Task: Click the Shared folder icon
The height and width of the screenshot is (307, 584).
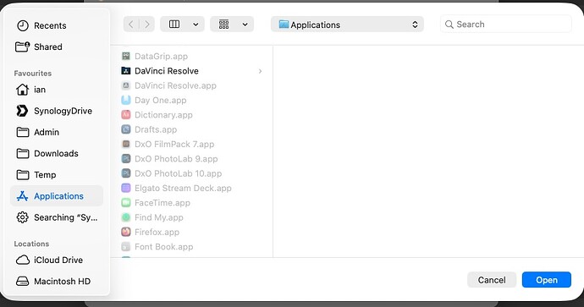Action: [x=22, y=47]
